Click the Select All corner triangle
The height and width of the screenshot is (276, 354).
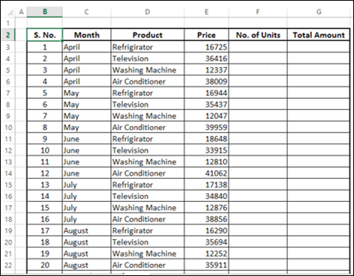(x=9, y=12)
